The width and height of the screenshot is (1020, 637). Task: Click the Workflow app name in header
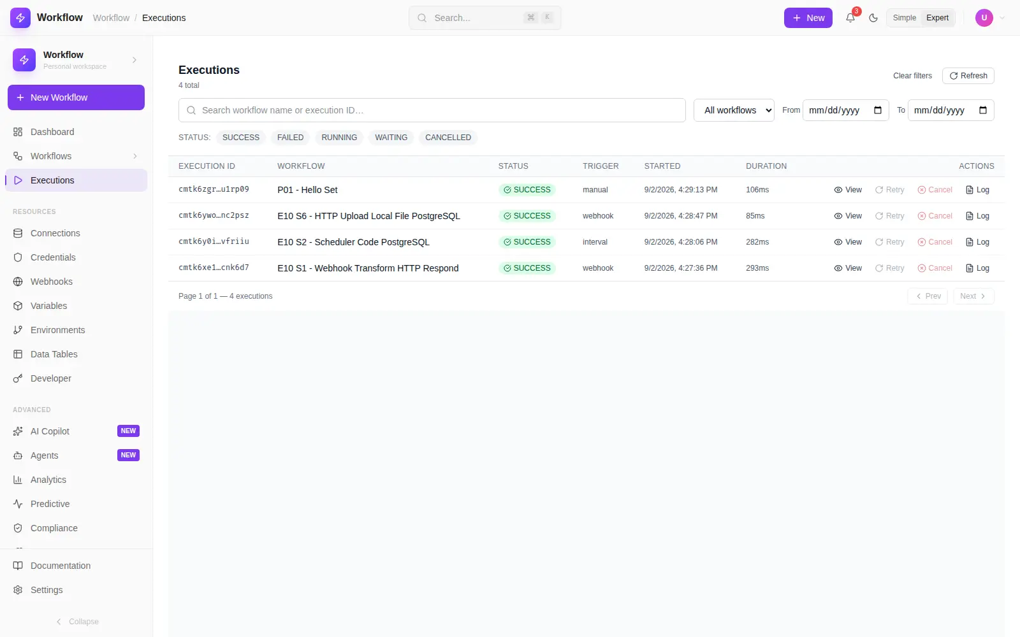pos(60,18)
